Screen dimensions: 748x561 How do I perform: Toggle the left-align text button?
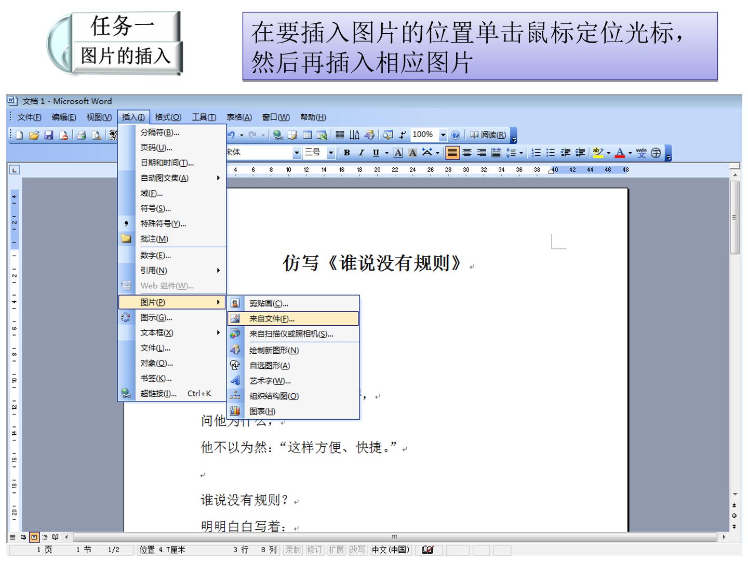point(452,153)
